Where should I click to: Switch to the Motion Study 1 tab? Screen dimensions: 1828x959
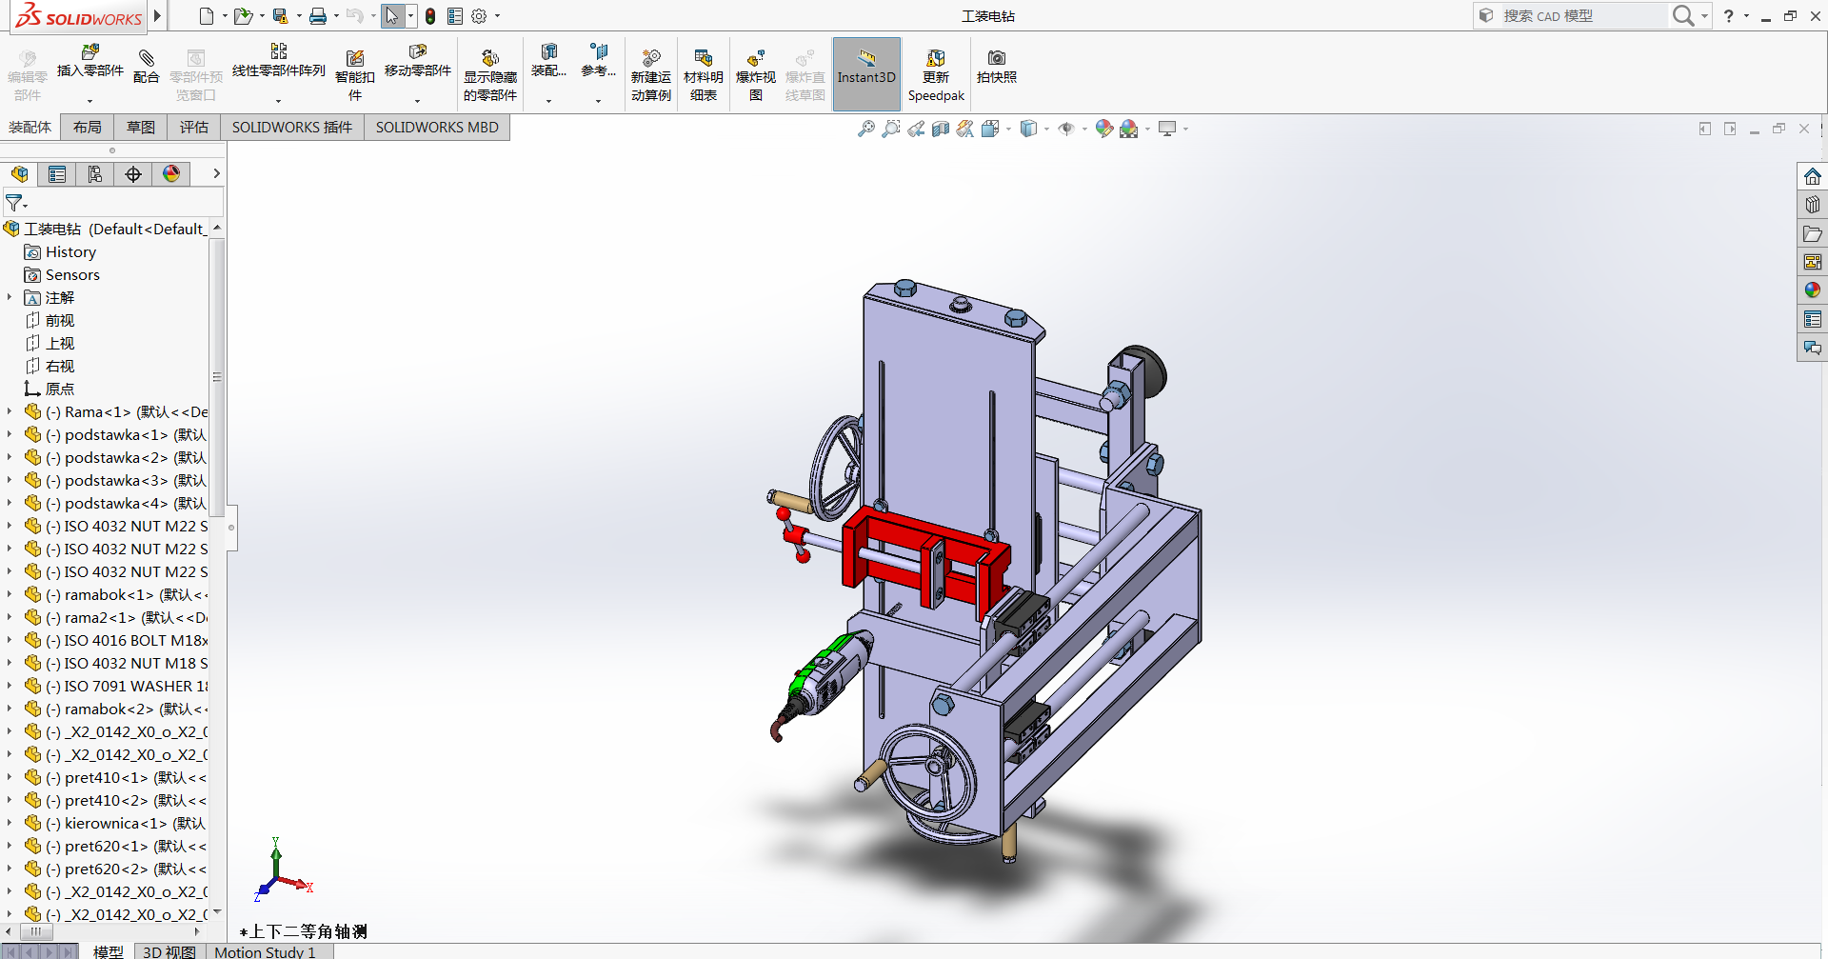[265, 951]
